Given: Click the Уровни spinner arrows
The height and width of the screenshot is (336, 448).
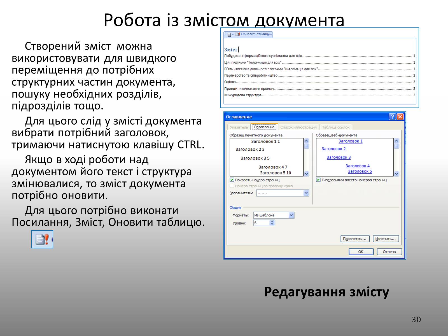Looking at the screenshot, I should [272, 223].
